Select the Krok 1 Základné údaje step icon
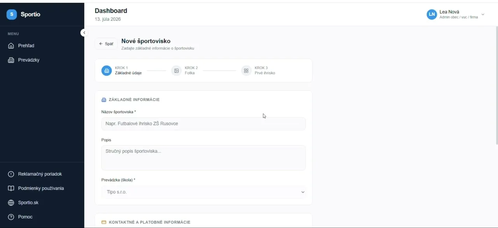This screenshot has height=228, width=498. pos(107,71)
